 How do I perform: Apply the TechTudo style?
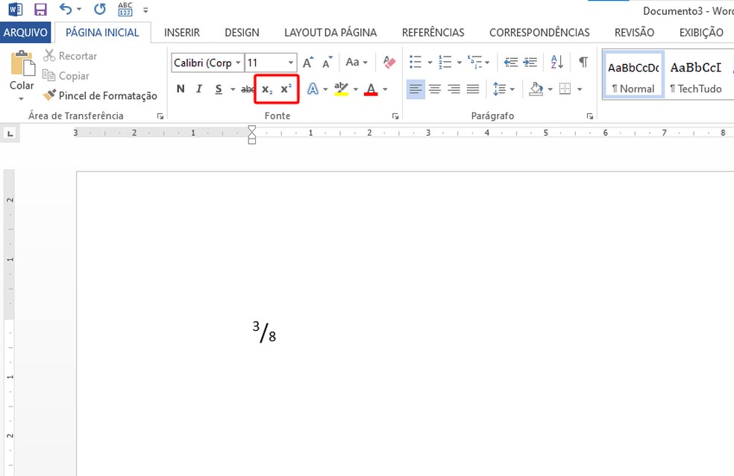click(697, 74)
